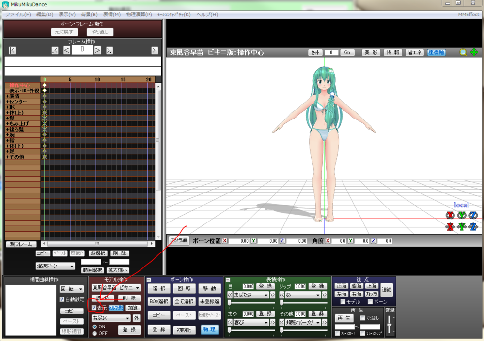484x341 pixels.
Task: Click the 再生 play button
Action: (x=344, y=318)
